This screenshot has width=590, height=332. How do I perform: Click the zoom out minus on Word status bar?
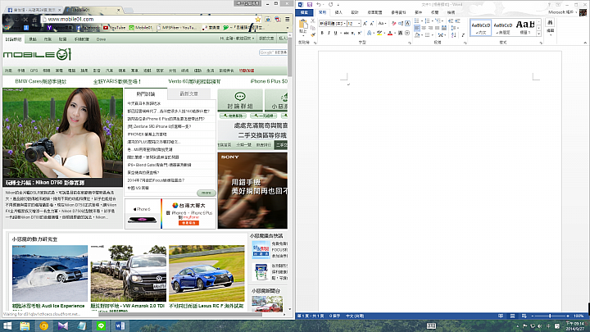click(532, 316)
